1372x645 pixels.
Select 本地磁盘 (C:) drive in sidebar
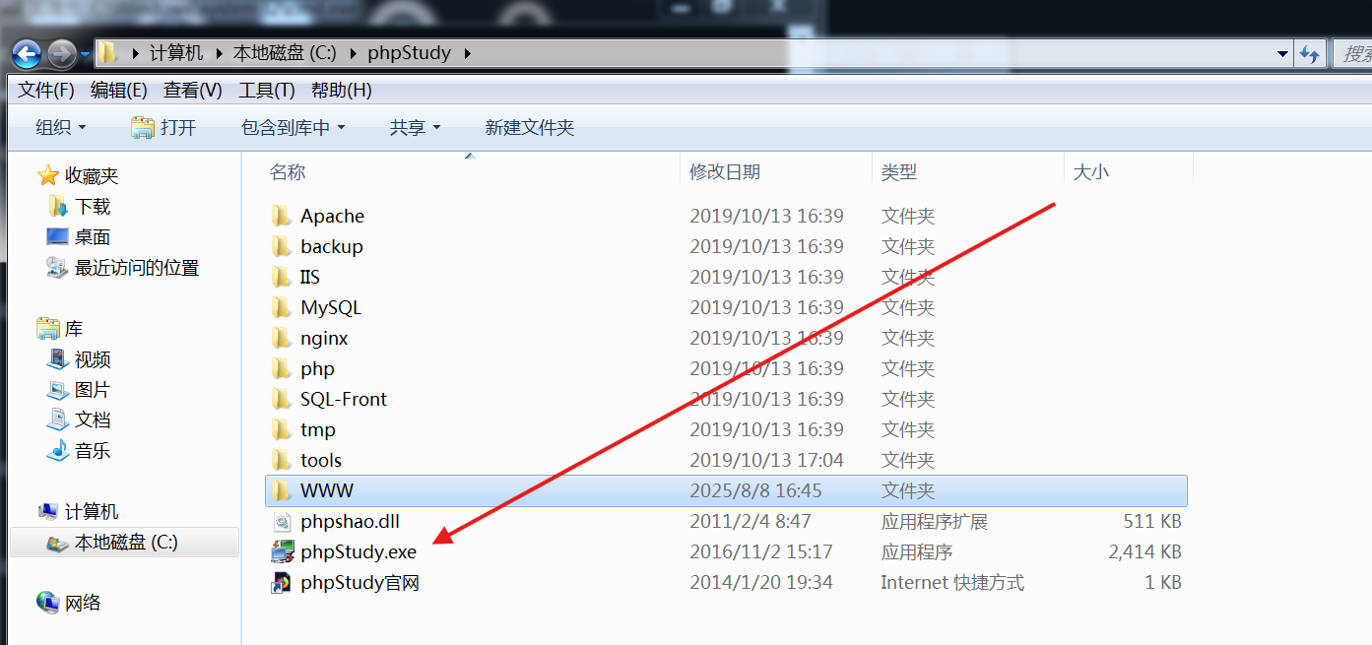click(x=124, y=543)
